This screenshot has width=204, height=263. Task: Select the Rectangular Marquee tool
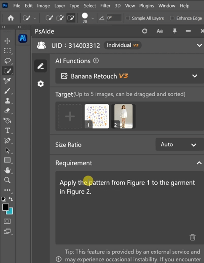point(7,51)
